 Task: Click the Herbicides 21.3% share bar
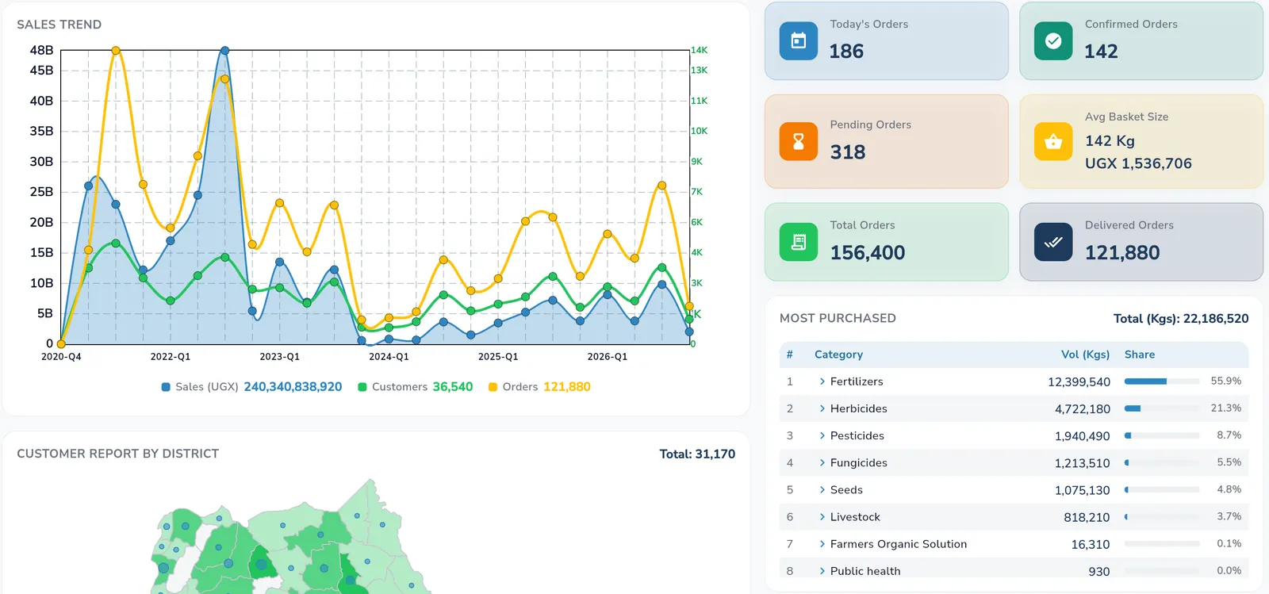[1162, 408]
